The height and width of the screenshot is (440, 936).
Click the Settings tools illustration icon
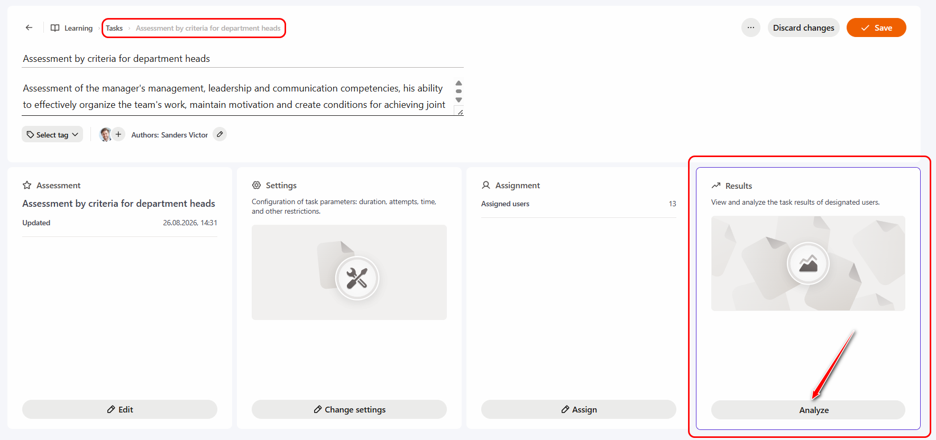click(357, 278)
